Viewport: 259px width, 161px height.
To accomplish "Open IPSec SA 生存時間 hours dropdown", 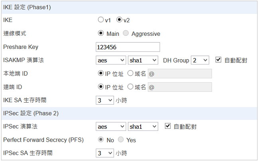I will [105, 153].
